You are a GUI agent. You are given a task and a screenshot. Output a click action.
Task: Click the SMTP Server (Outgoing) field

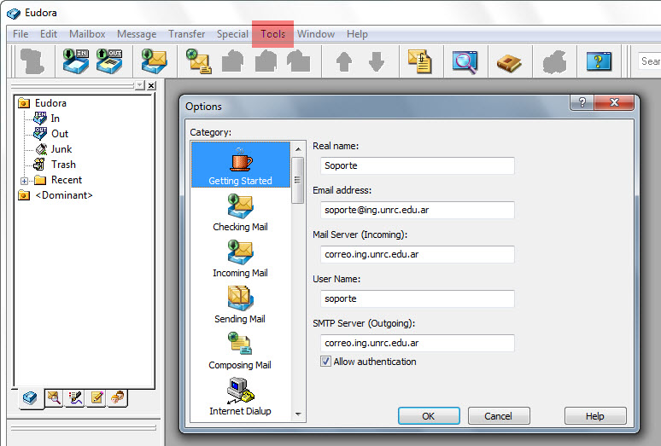click(x=418, y=343)
